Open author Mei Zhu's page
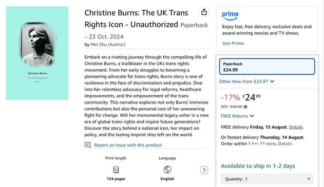This screenshot has width=324, height=187. [x=99, y=45]
